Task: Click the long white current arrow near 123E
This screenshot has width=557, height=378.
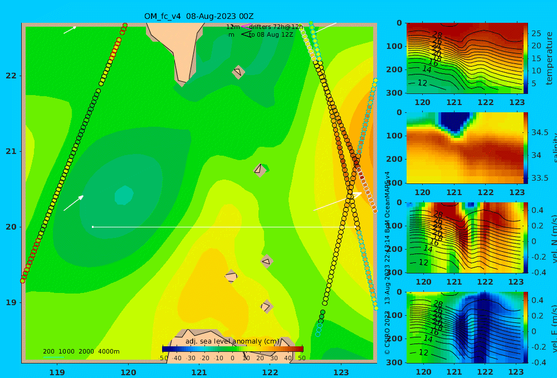Action: (x=338, y=201)
